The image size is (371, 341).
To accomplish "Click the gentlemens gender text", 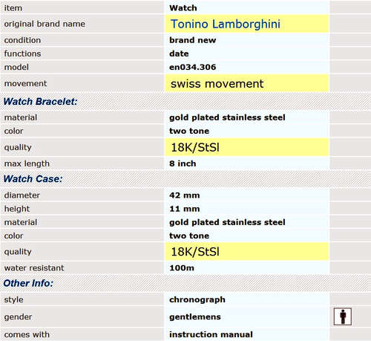I will [x=195, y=316].
